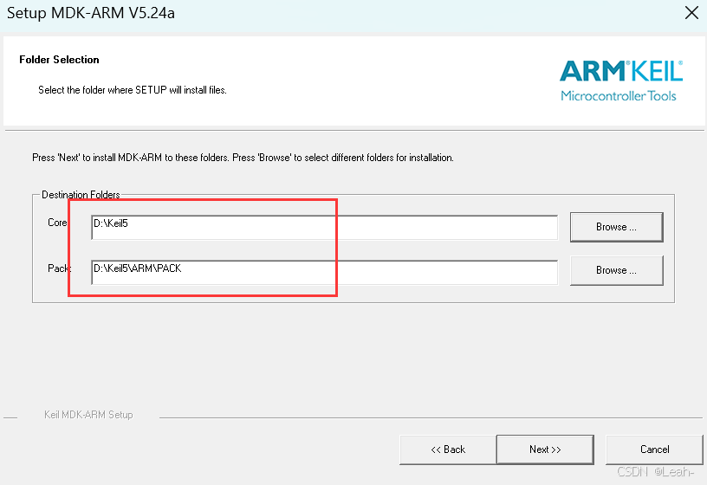Browse for the Core destination folder
Screen dimensions: 707x485
tap(616, 227)
